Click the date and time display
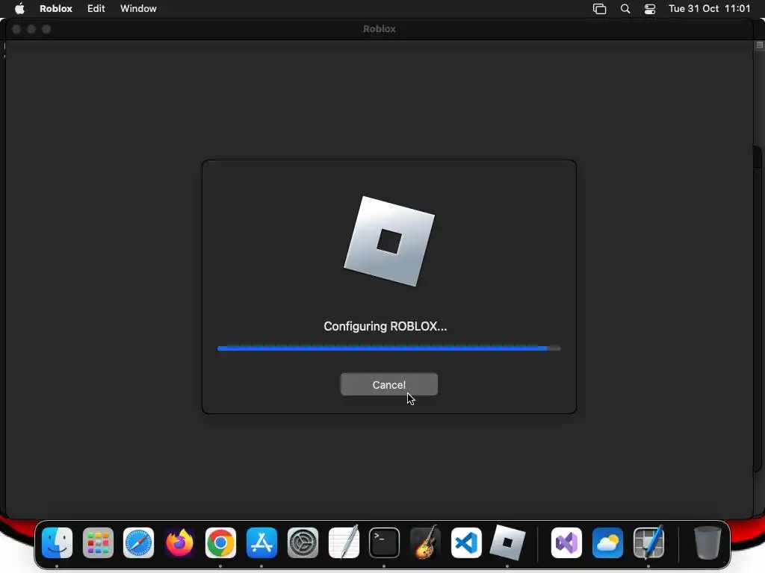Viewport: 765px width, 573px height. click(710, 9)
